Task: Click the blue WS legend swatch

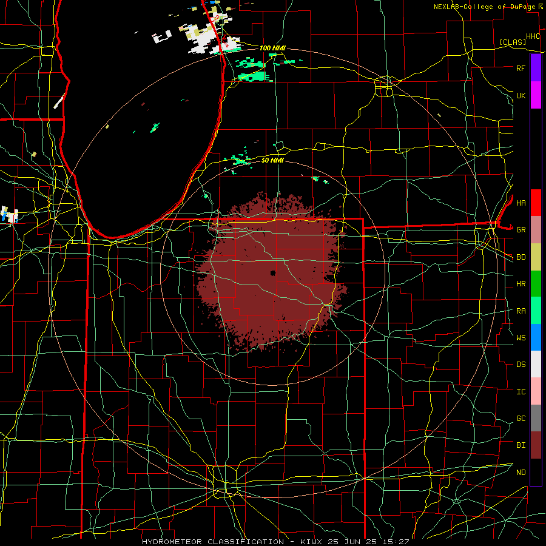Action: 536,337
